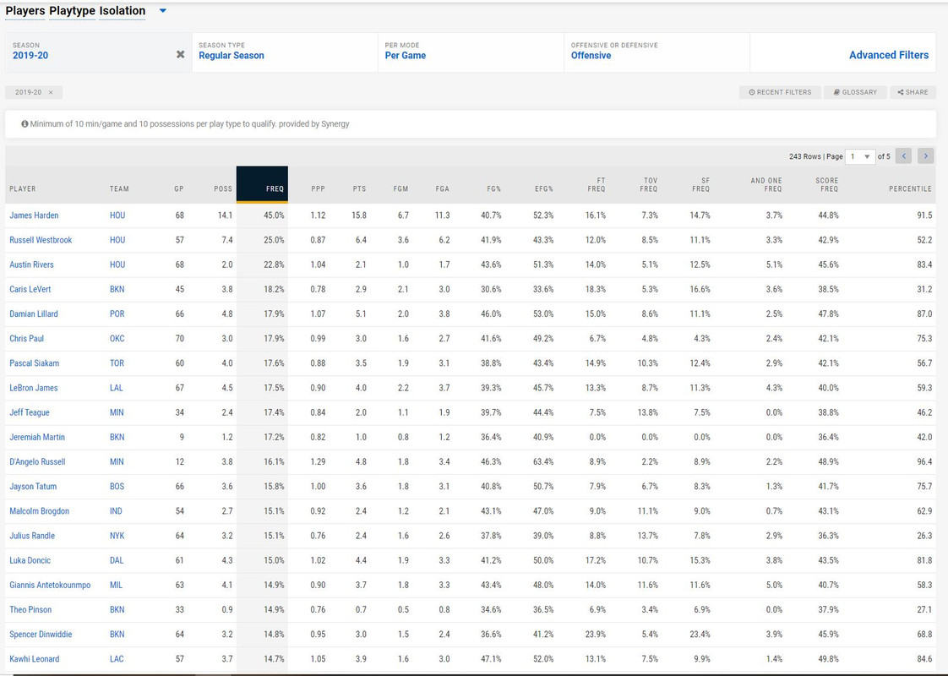Sort table by FG% column

[x=494, y=188]
